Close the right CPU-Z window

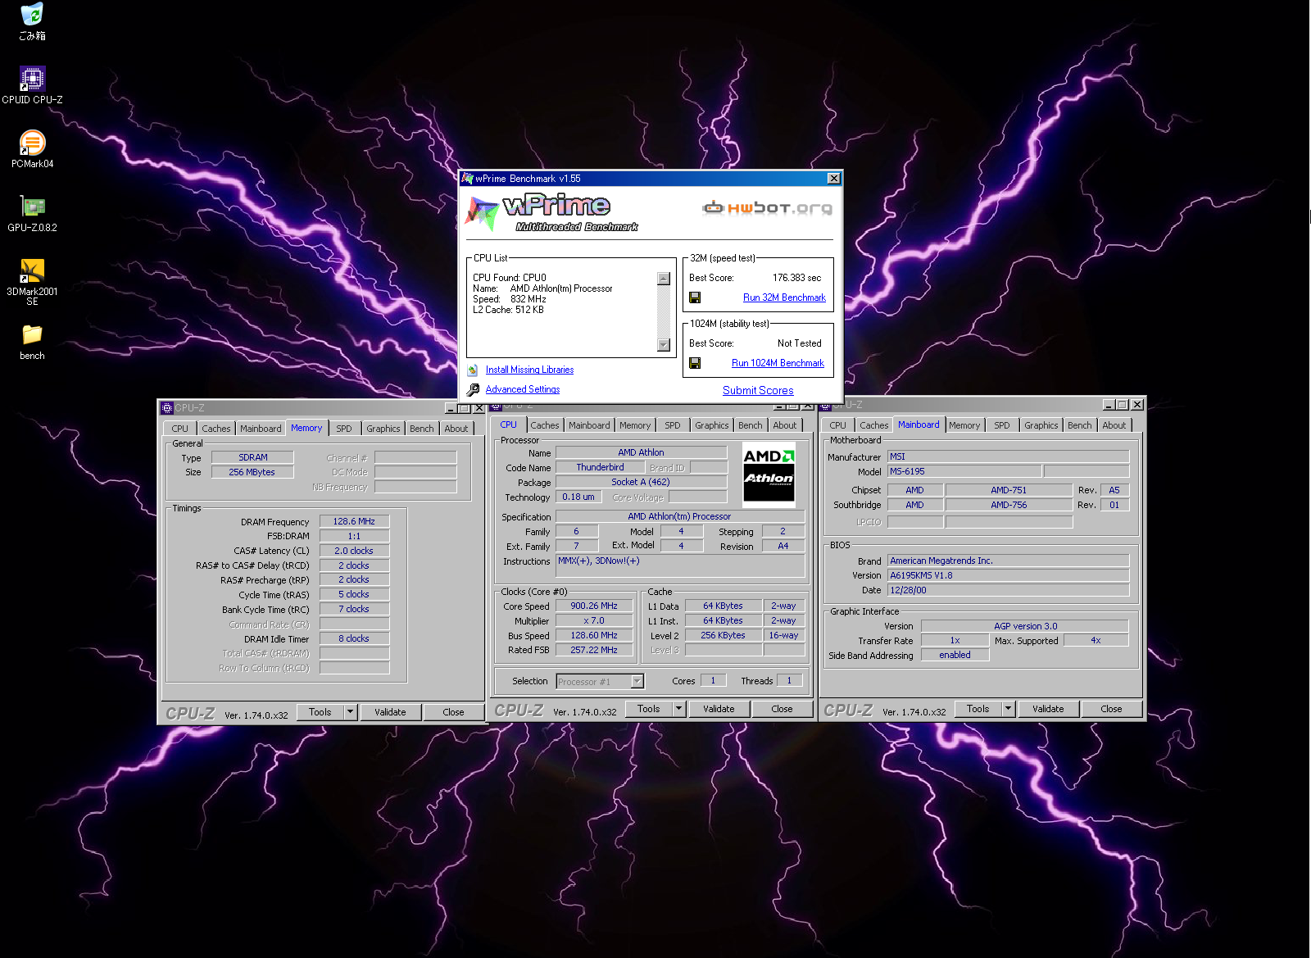pyautogui.click(x=1136, y=404)
